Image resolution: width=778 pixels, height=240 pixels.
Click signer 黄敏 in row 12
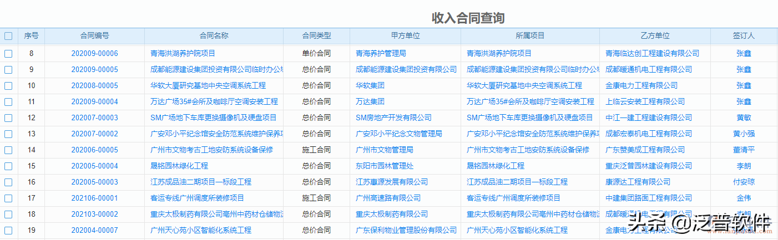pyautogui.click(x=744, y=118)
